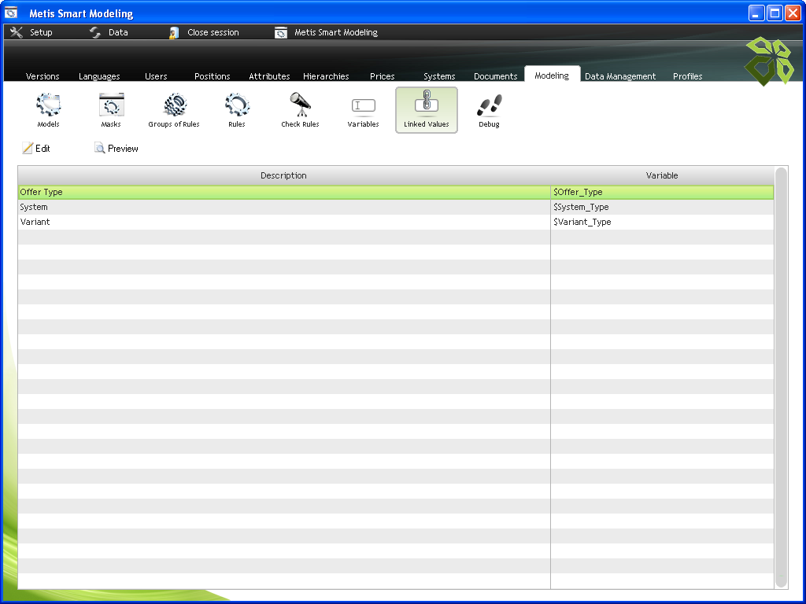The height and width of the screenshot is (604, 806).
Task: Switch to the Hierarchies tab
Action: (x=326, y=76)
